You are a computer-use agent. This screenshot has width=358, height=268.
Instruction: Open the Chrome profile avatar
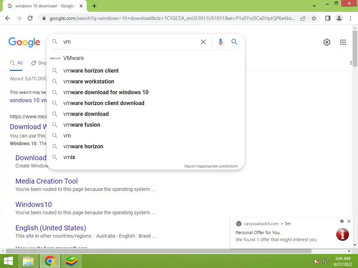click(339, 18)
